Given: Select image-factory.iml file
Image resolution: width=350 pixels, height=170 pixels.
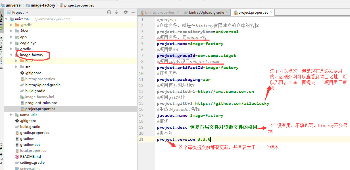Looking at the screenshot, I should 39,97.
